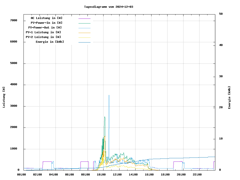Select the AC Leistung legend label
The width and height of the screenshot is (240, 180).
(x=46, y=18)
